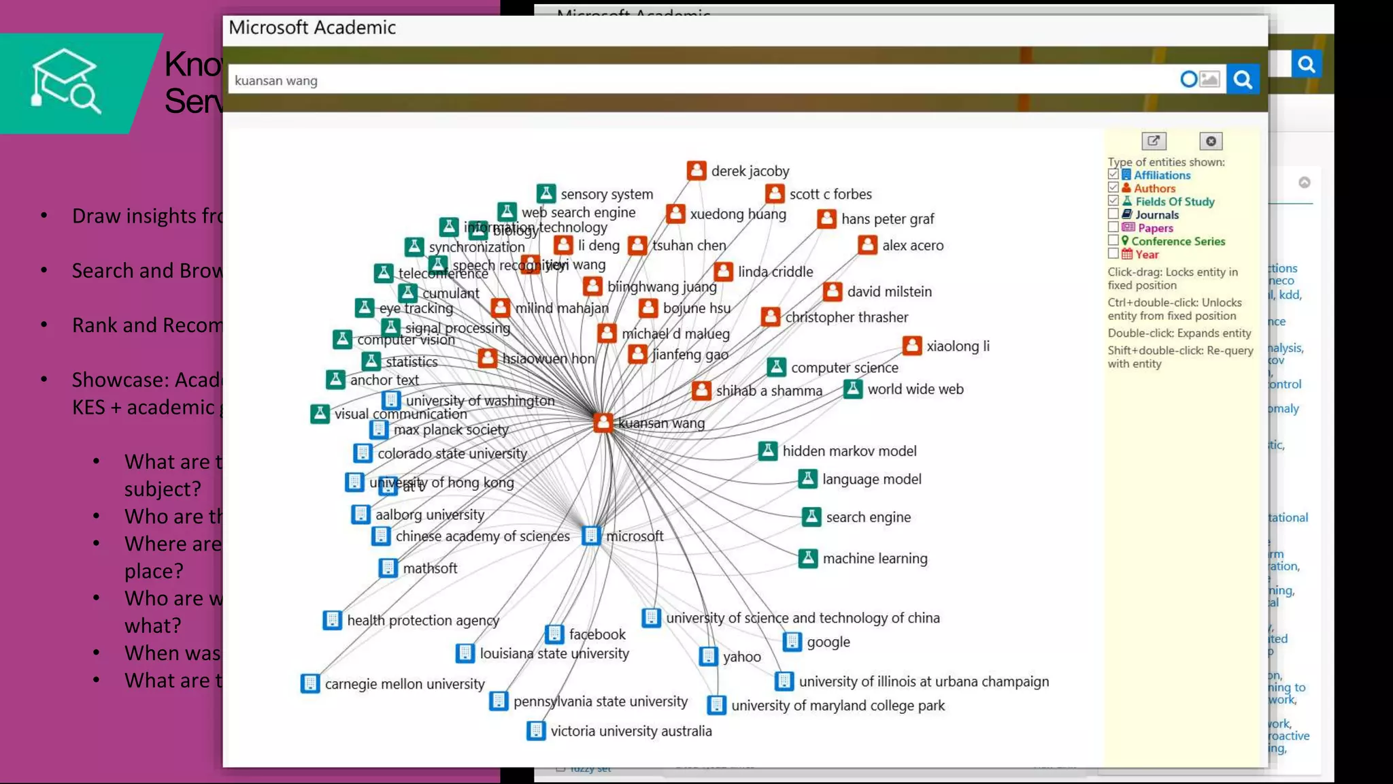Click university of science and technology of china

(803, 617)
